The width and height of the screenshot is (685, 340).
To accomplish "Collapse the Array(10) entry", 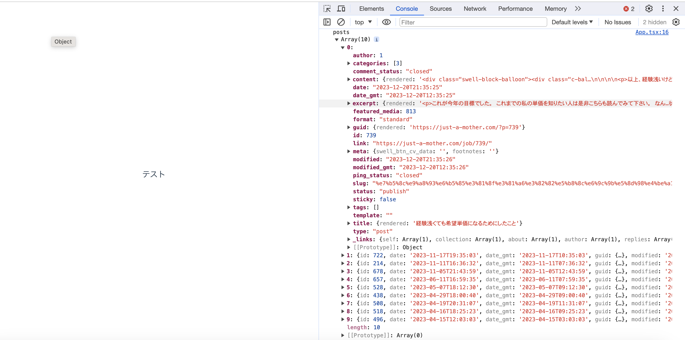I will coord(337,39).
